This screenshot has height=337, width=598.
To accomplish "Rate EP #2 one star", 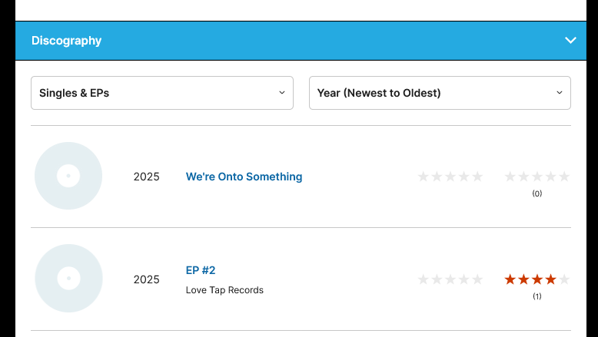I will (x=424, y=279).
